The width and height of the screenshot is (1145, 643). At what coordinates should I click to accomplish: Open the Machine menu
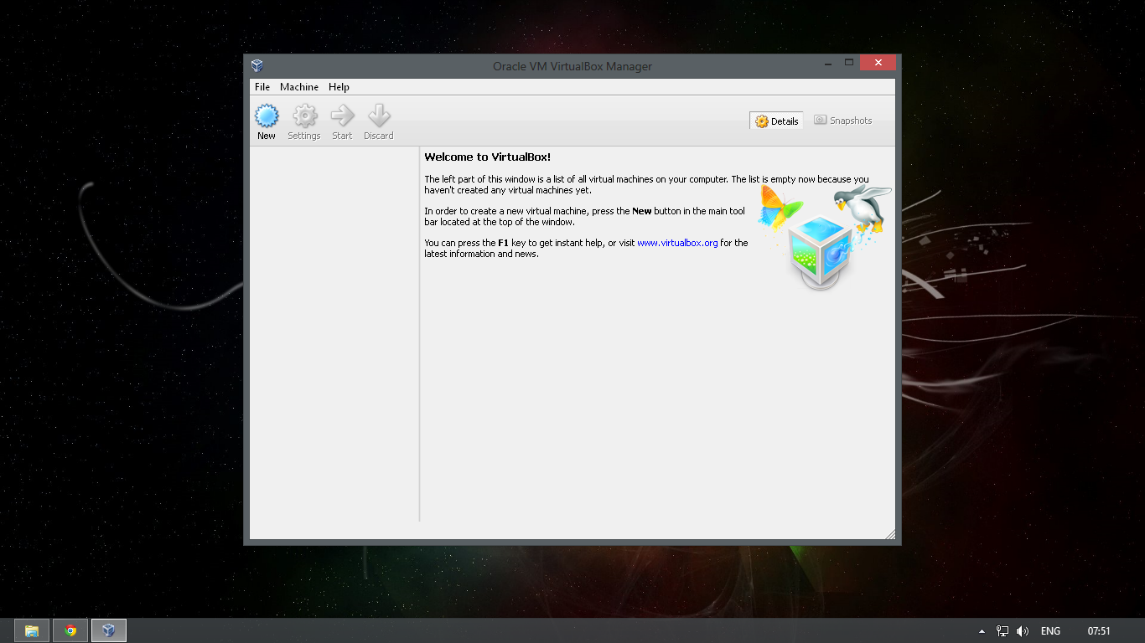pos(298,86)
